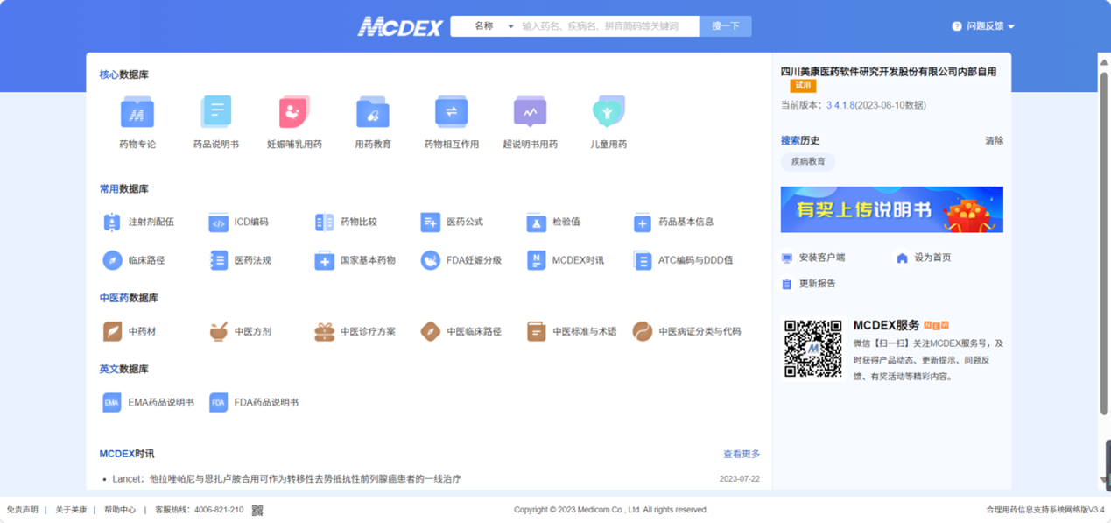
Task: Click the 设为首页 home icon
Action: click(902, 258)
